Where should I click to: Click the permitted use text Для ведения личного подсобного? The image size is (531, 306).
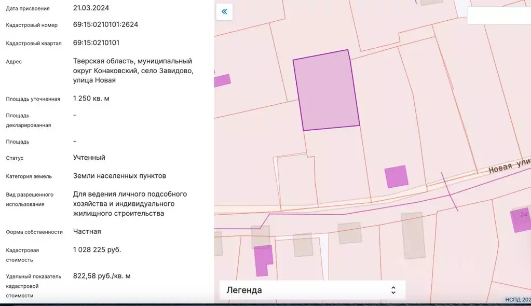pyautogui.click(x=130, y=194)
